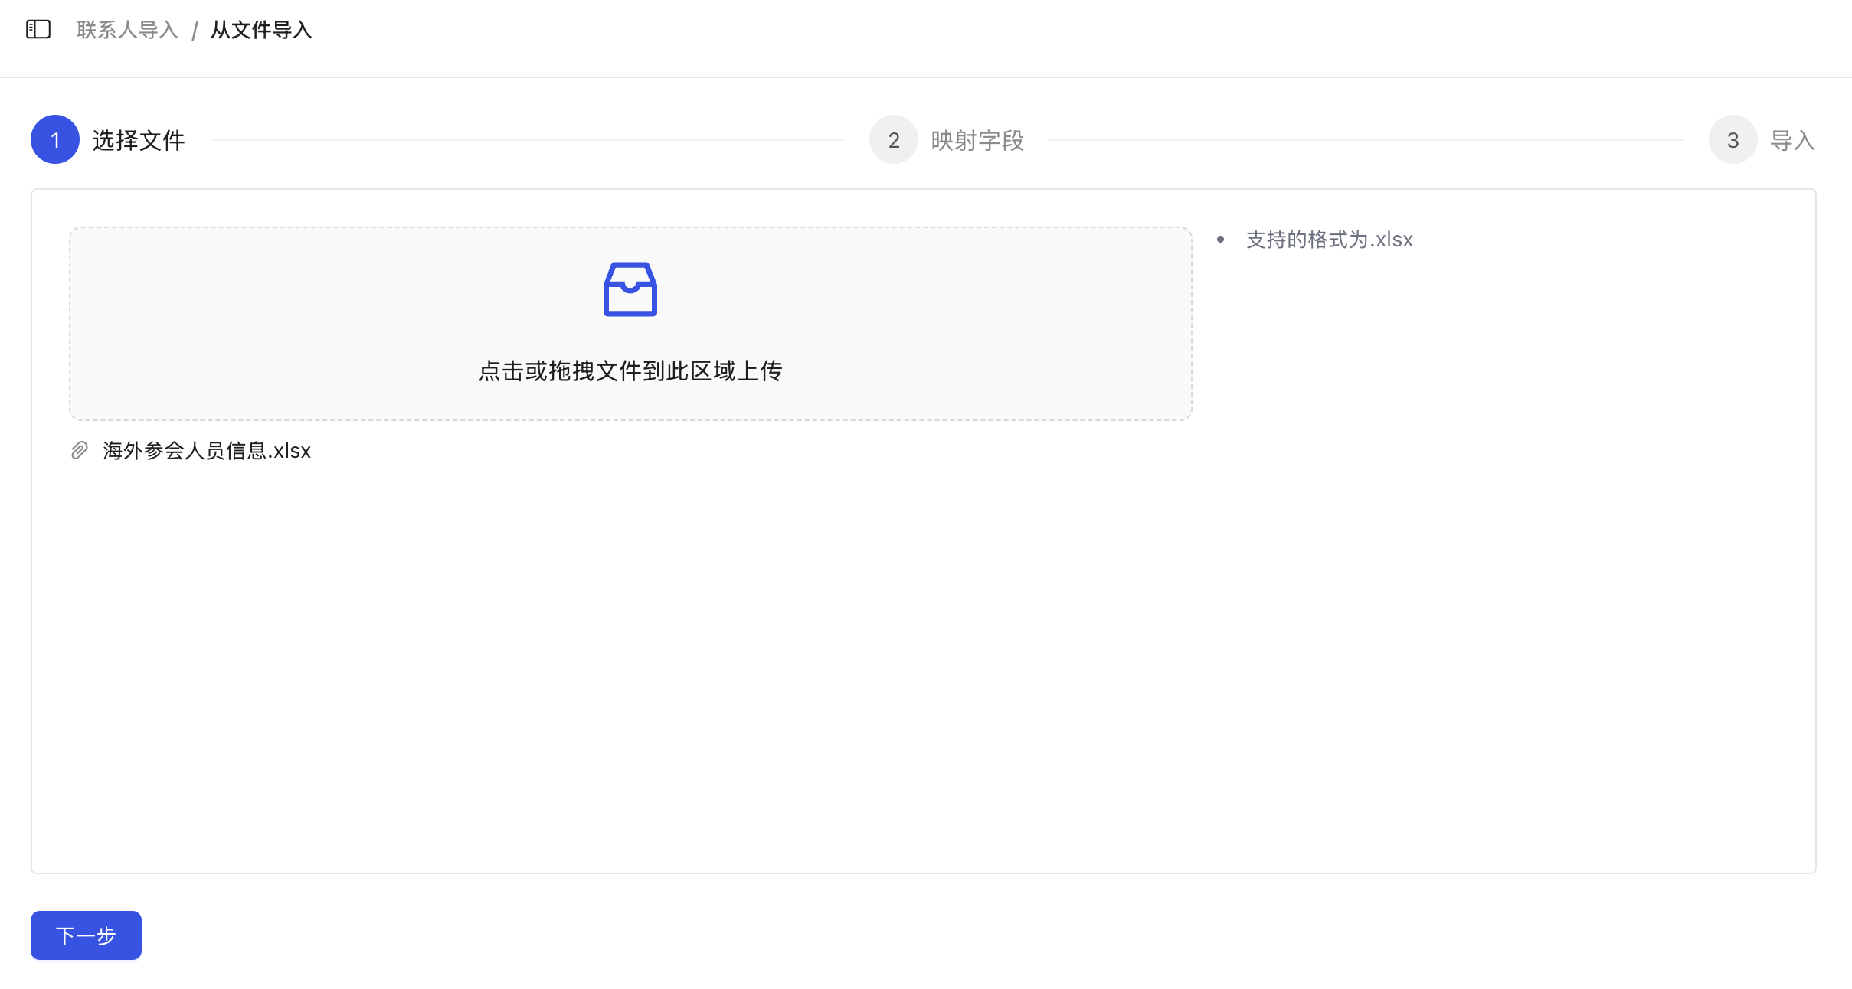The image size is (1852, 989).
Task: Select the gray step circle numbered 3
Action: point(1732,139)
